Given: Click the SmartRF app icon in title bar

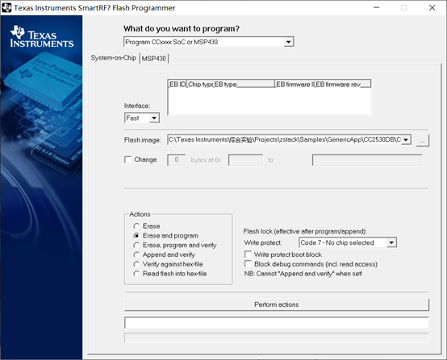Looking at the screenshot, I should click(x=6, y=8).
